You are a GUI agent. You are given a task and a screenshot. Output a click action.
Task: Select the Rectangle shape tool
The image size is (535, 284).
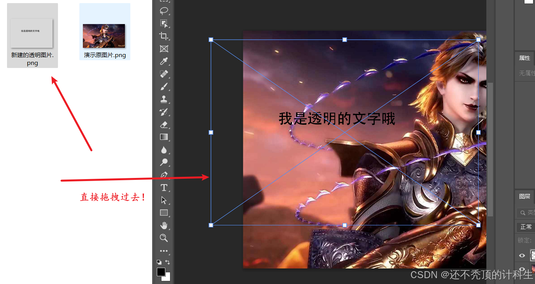[164, 213]
